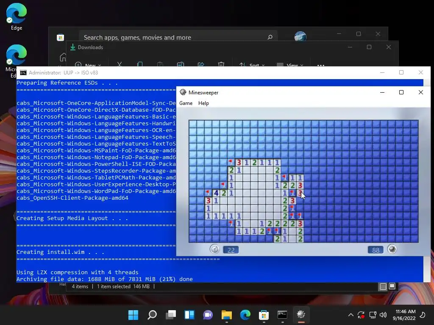Open Microsoft Store from the taskbar
The width and height of the screenshot is (434, 325).
(x=264, y=314)
